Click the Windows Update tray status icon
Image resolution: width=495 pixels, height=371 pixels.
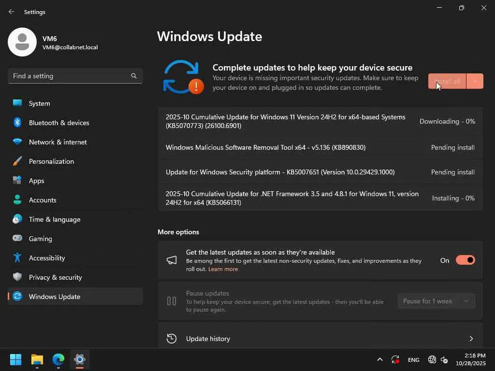pos(395,359)
